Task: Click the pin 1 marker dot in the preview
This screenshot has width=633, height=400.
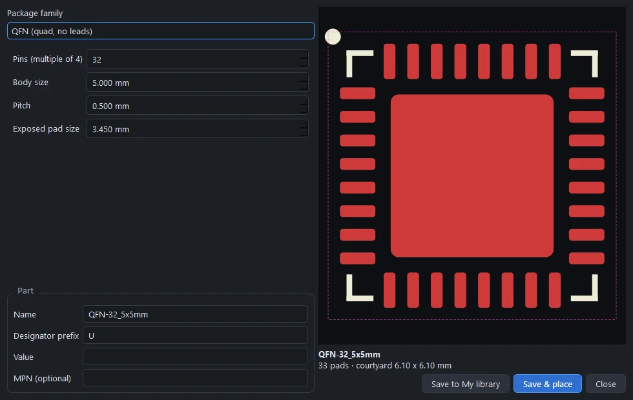Action: click(333, 37)
